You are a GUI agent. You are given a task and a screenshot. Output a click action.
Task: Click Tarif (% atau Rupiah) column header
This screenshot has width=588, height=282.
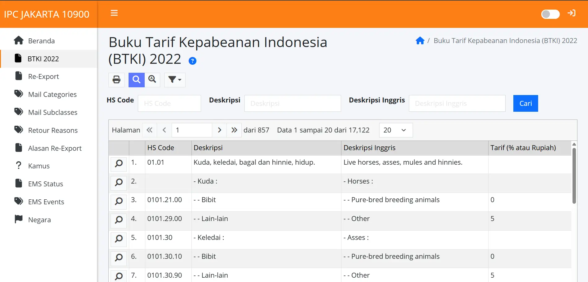click(x=529, y=148)
